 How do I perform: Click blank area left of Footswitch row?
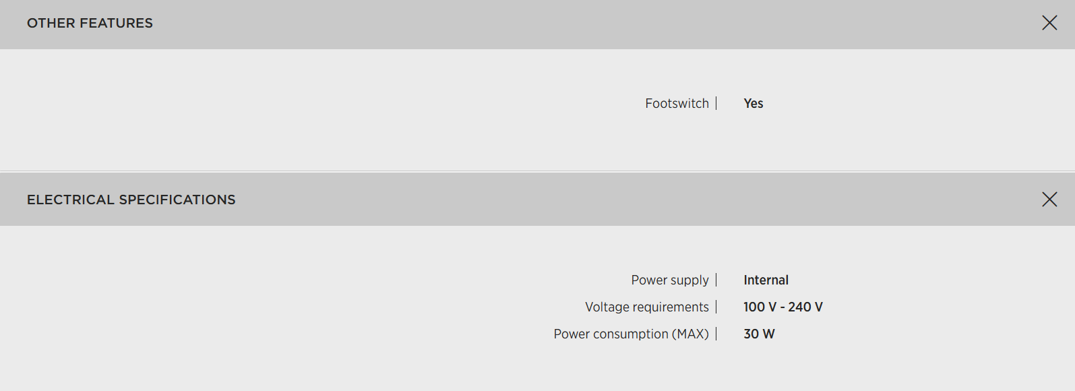(x=270, y=103)
